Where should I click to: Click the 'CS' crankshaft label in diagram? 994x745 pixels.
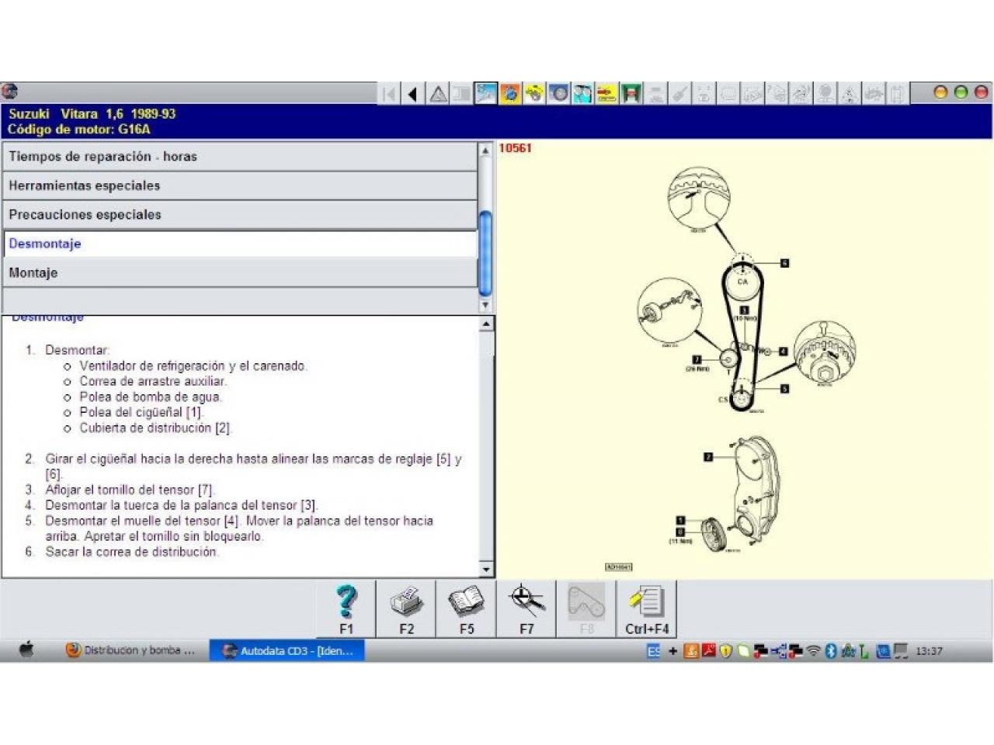pos(723,400)
